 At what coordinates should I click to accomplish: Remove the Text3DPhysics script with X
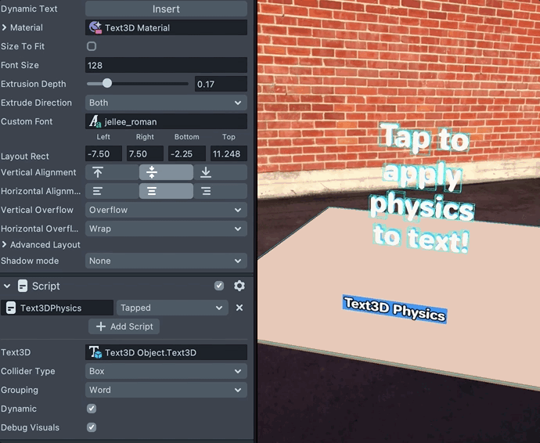coord(239,308)
